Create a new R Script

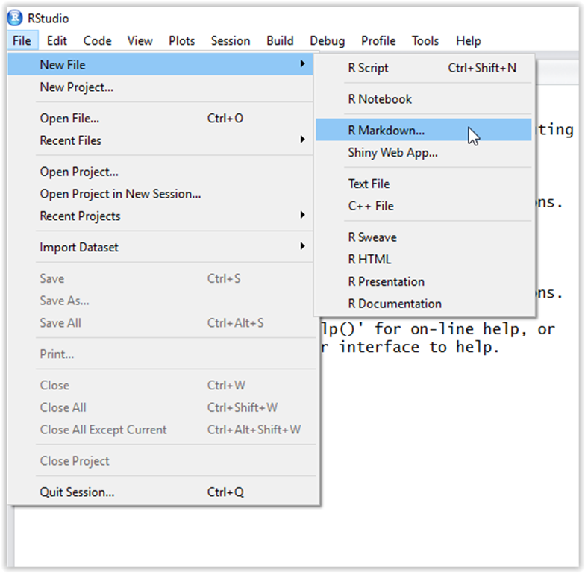coord(424,68)
